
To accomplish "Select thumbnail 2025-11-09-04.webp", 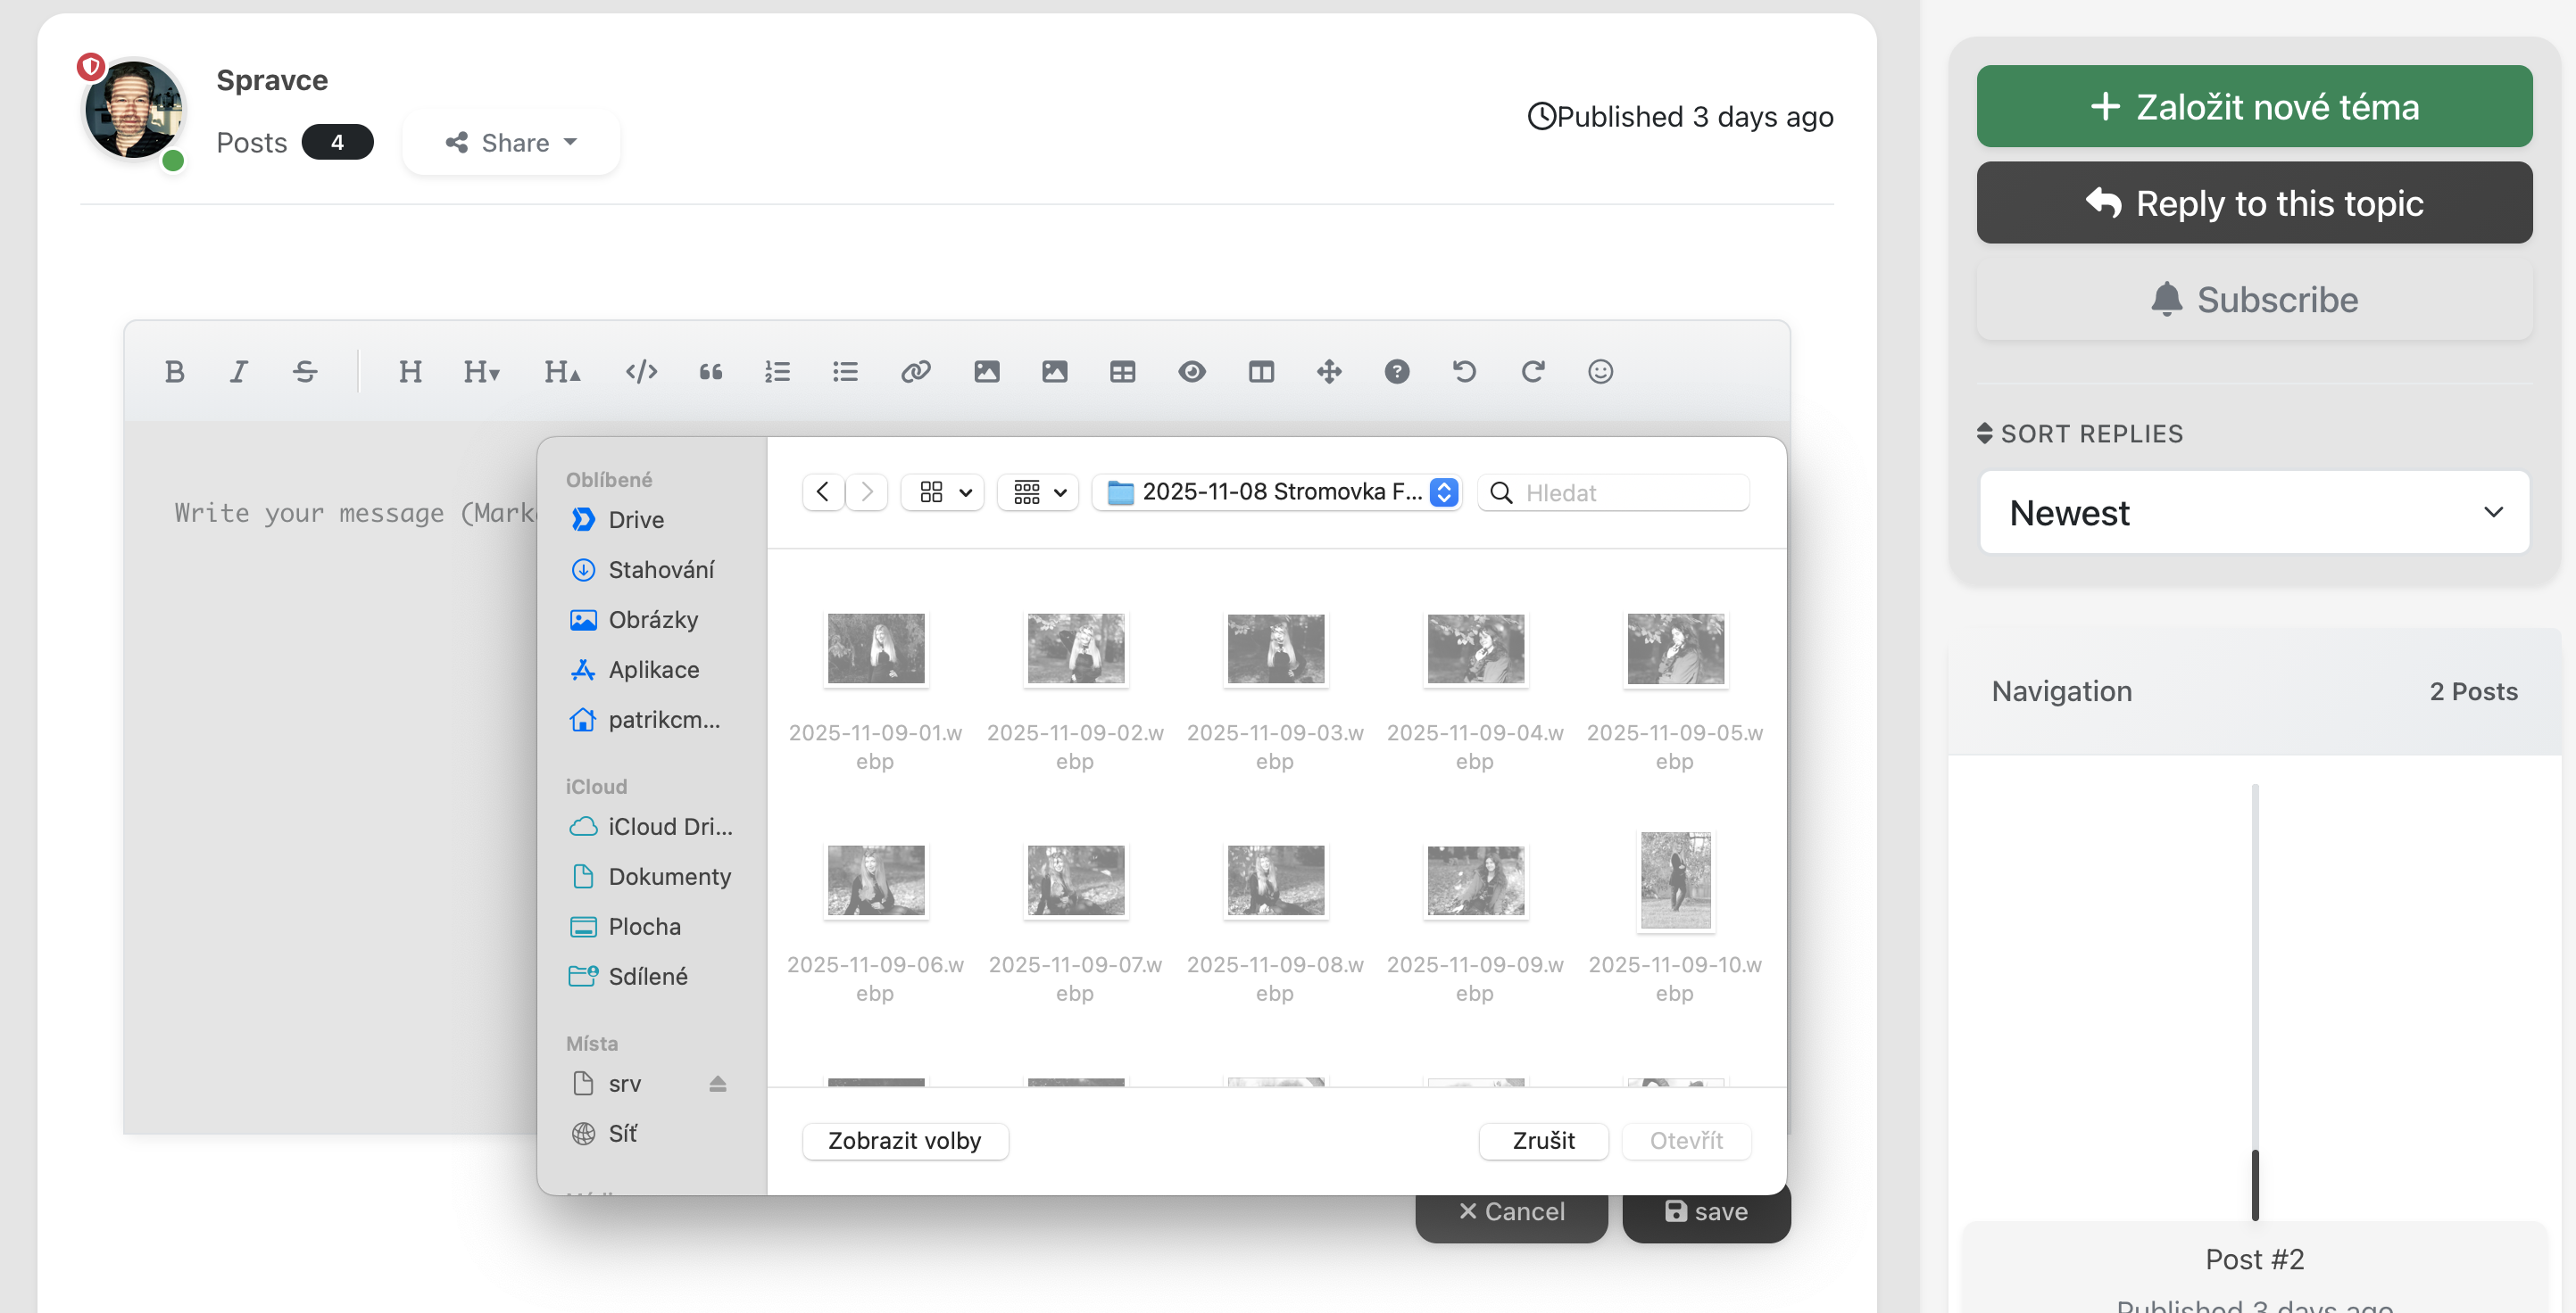I will pyautogui.click(x=1475, y=649).
